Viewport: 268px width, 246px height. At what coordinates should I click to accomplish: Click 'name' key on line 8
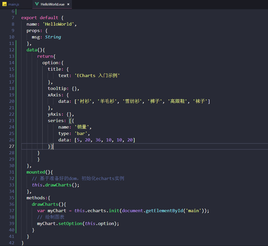32,24
